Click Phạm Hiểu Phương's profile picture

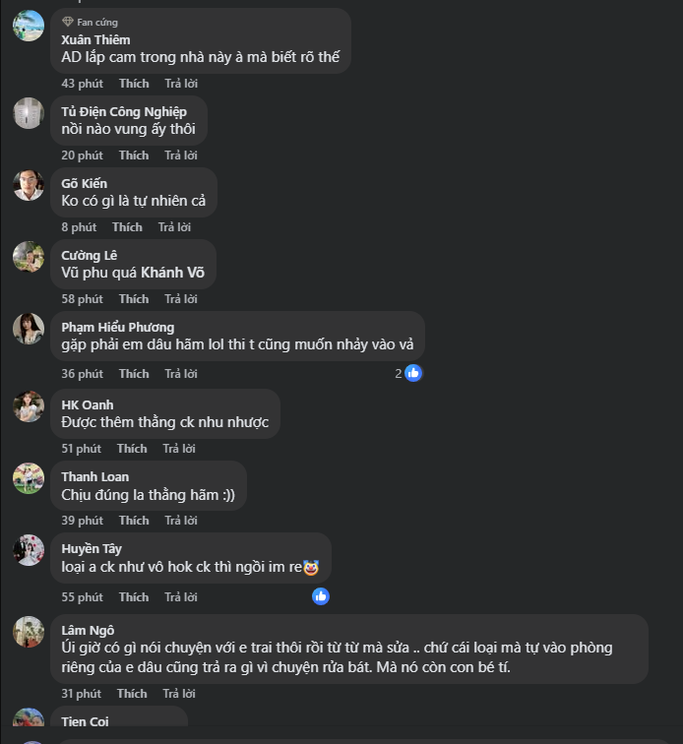point(29,329)
